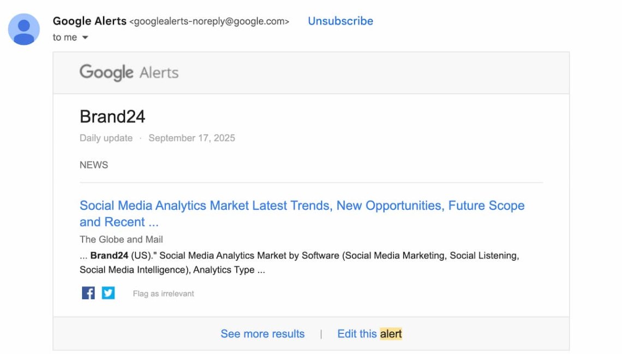Flag this result as irrelevant
This screenshot has width=622, height=354.
click(163, 294)
